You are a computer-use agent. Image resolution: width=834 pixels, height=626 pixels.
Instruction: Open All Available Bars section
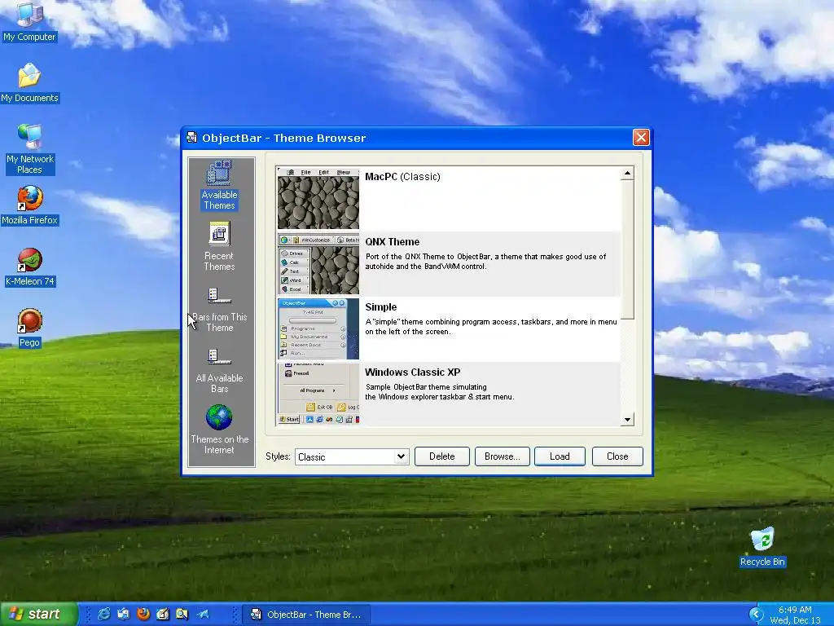219,369
